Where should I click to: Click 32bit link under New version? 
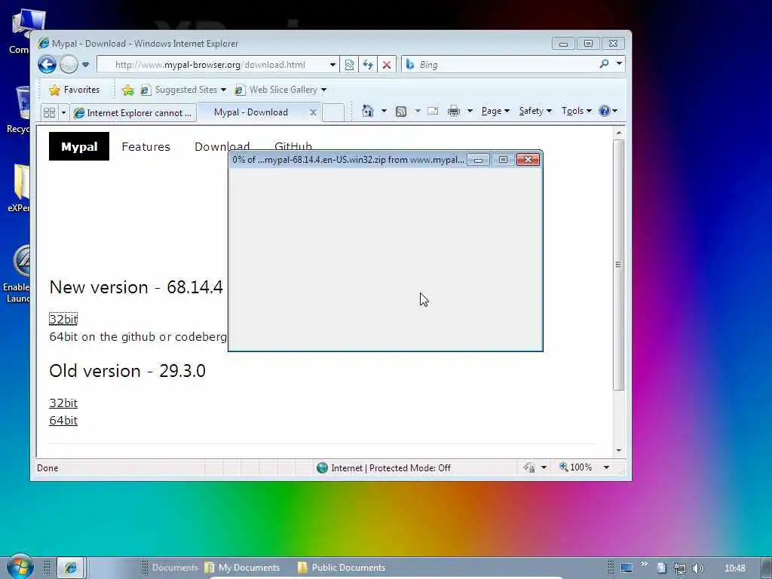pyautogui.click(x=63, y=319)
